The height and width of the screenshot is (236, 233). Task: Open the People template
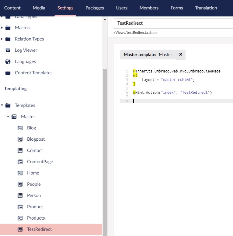pos(34,184)
